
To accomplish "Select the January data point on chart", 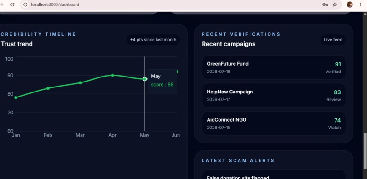I will point(15,97).
